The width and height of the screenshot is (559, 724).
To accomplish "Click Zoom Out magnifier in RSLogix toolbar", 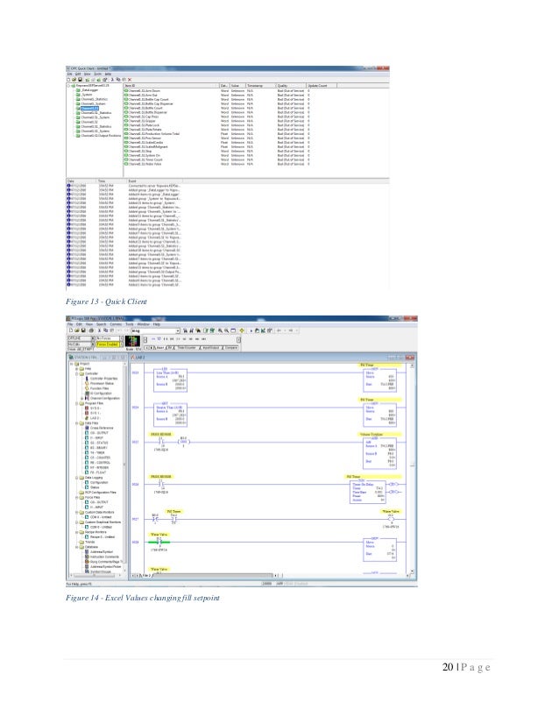I will (x=226, y=330).
